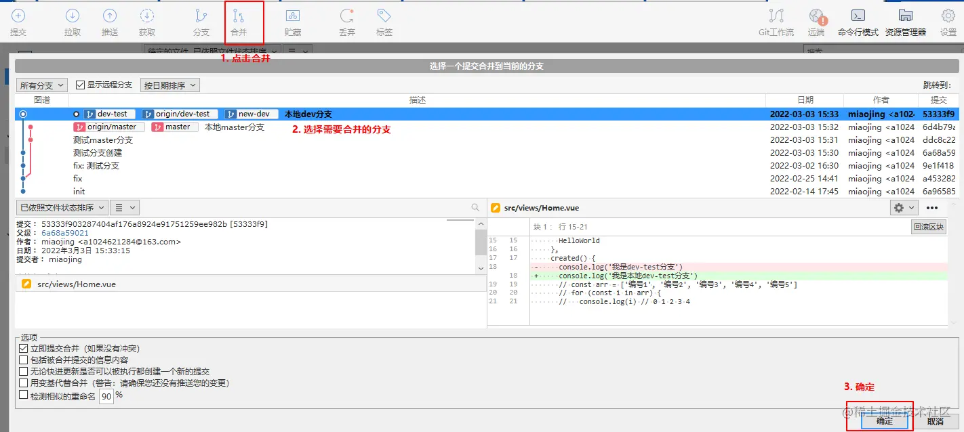Image resolution: width=964 pixels, height=432 pixels.
Task: Click the added line console.log('我是本地dev-test分支')
Action: click(739, 276)
